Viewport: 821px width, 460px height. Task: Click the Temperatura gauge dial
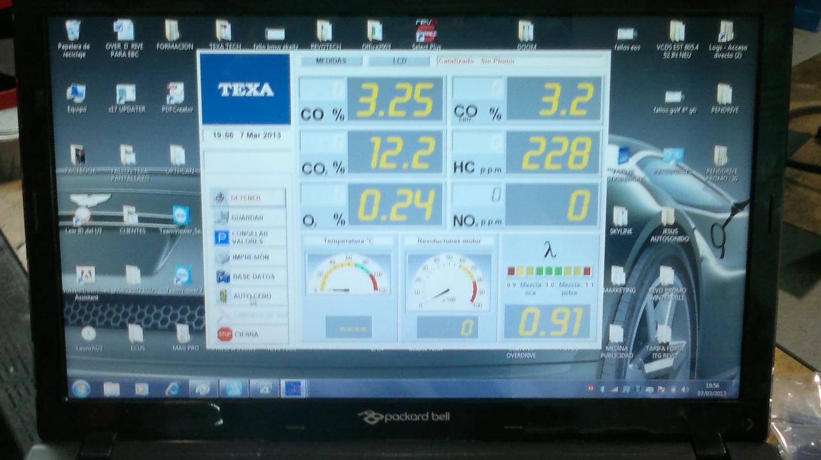coord(348,274)
